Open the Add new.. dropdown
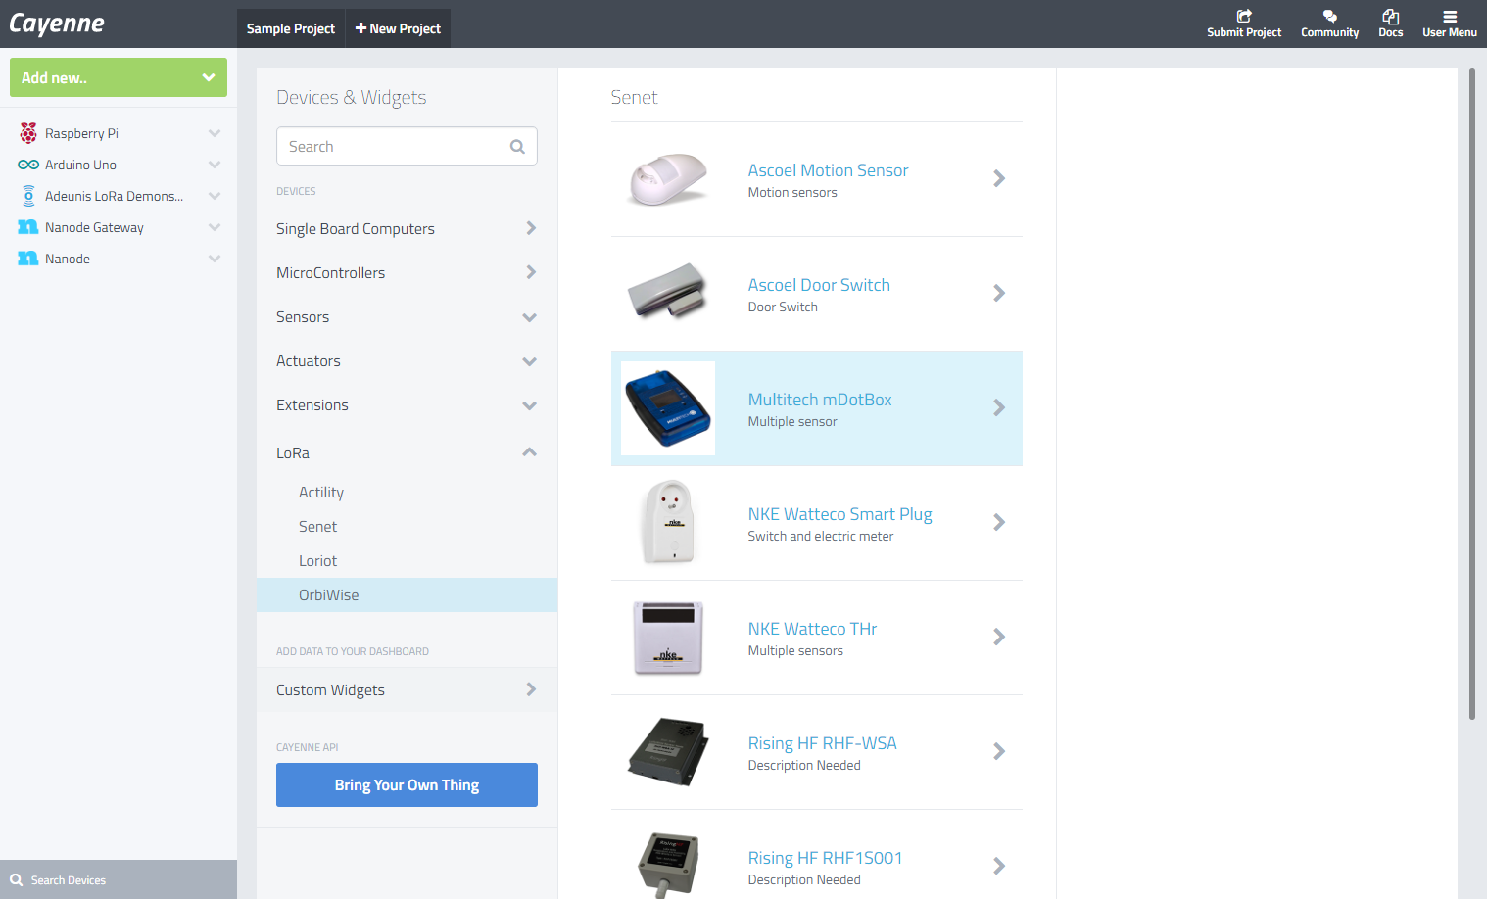Viewport: 1487px width, 899px height. (119, 77)
